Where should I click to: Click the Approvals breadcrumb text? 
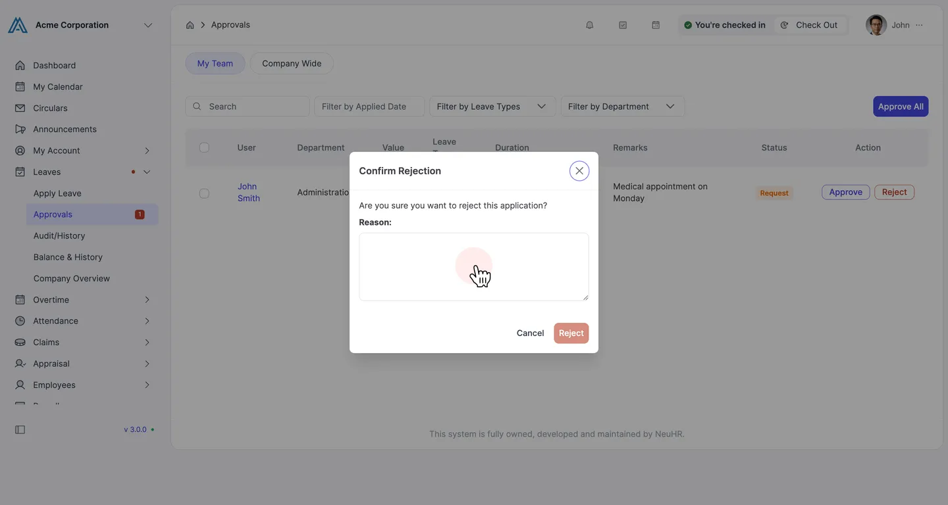(x=230, y=25)
